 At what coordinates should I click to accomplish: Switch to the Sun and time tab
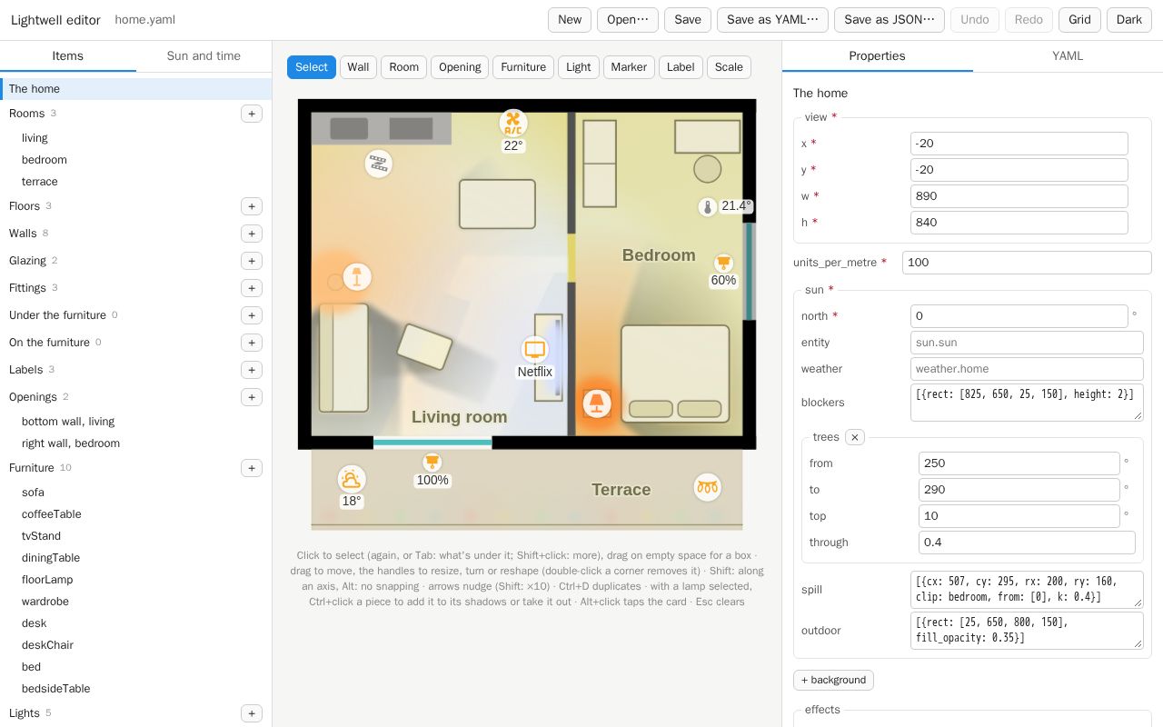coord(204,56)
